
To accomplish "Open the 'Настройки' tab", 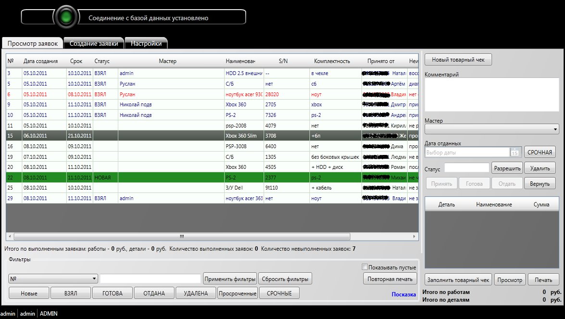I will coord(146,43).
